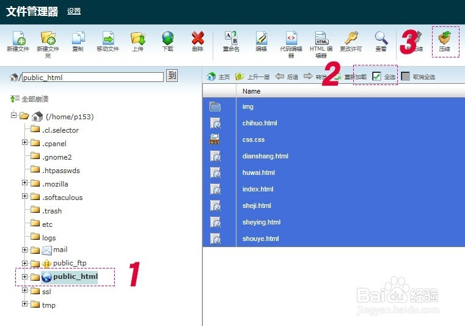Select the logs folder in tree
Screen dimensions: 465x326
click(x=49, y=238)
